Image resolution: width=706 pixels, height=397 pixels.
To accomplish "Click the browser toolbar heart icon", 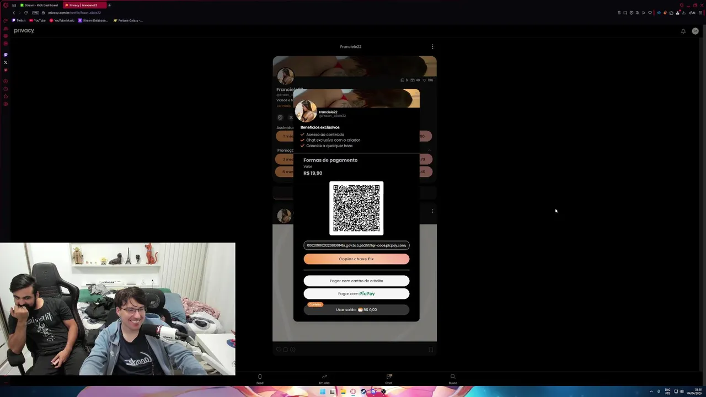I will point(650,13).
